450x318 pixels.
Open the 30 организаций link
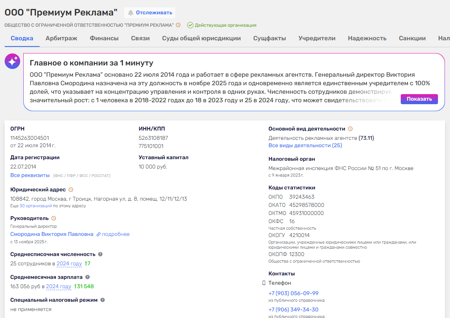click(x=36, y=206)
